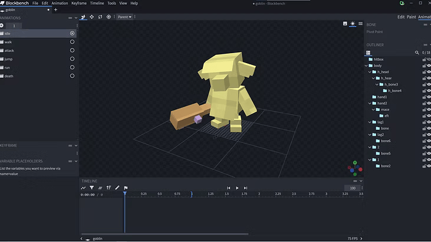Click the timeline horizontal scrollbar

pyautogui.click(x=164, y=234)
